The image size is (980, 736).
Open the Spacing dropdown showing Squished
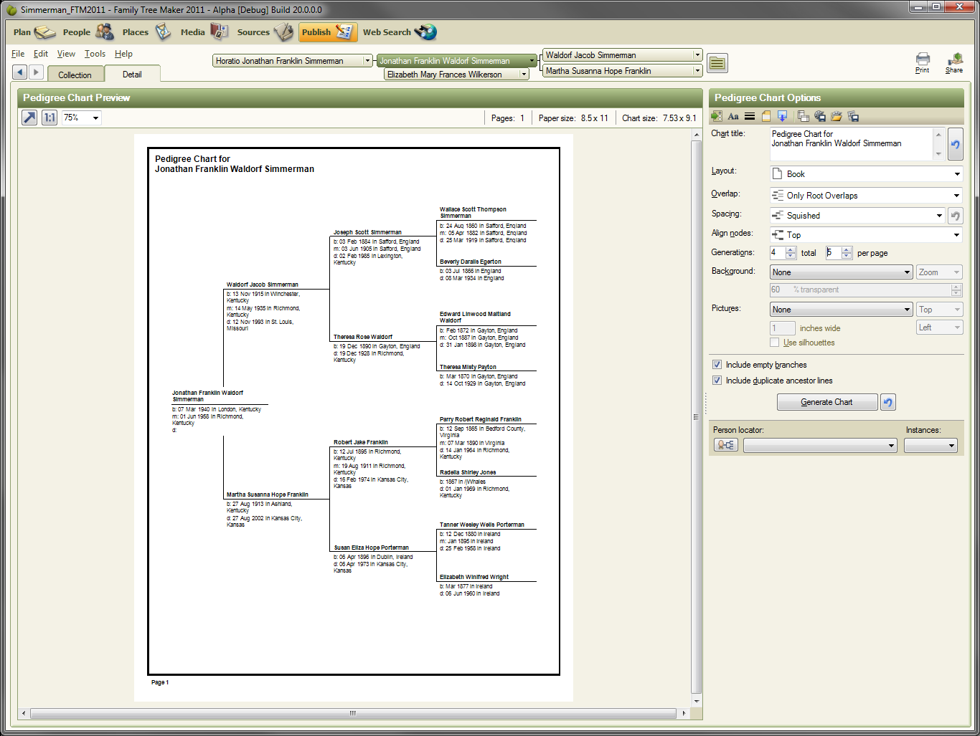857,216
